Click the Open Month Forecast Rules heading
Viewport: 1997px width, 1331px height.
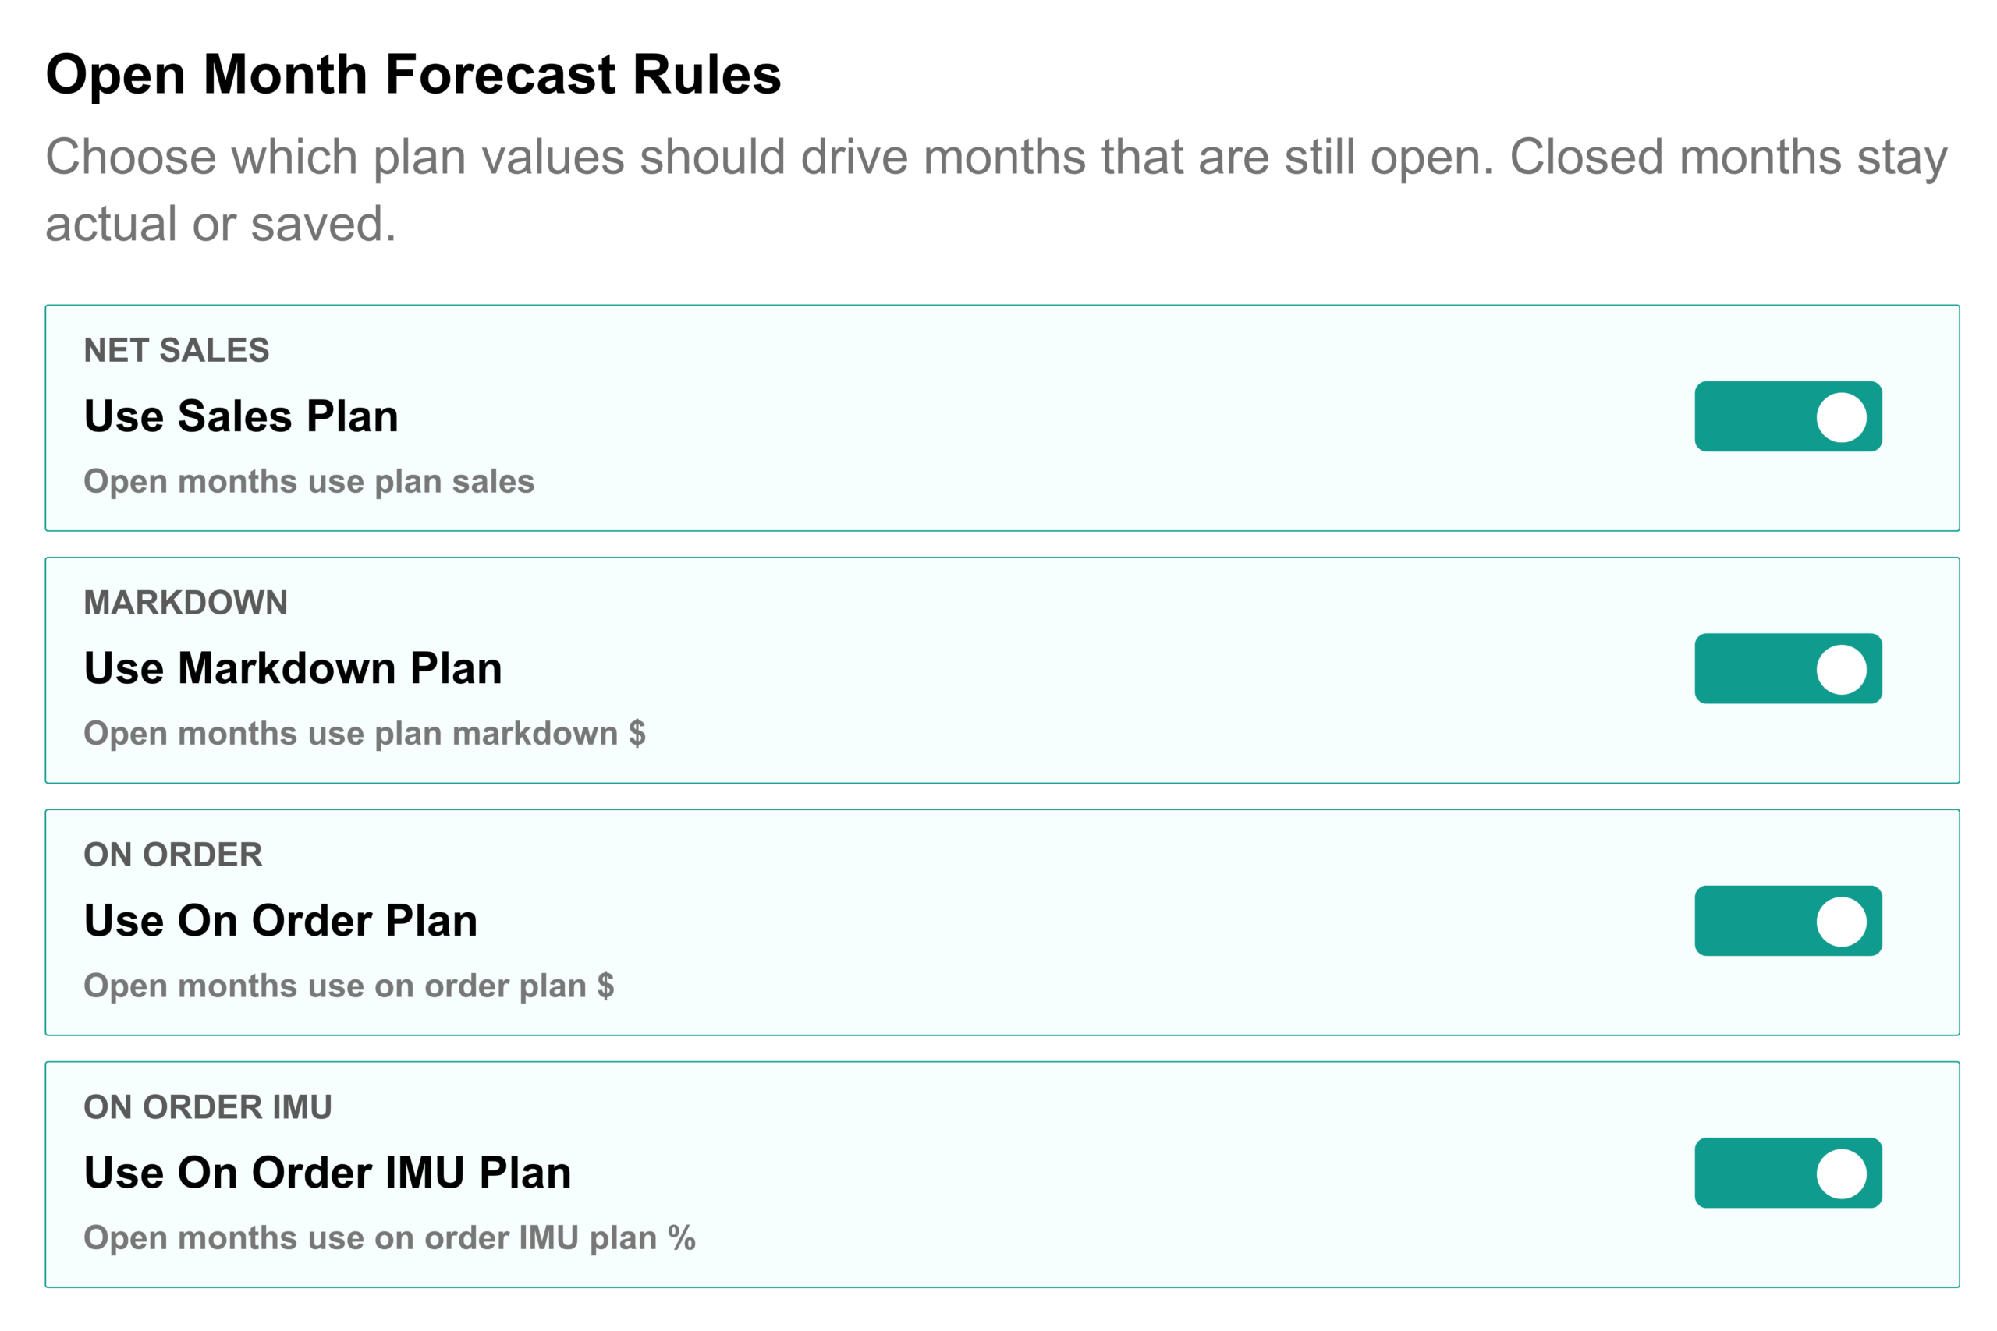(x=413, y=75)
